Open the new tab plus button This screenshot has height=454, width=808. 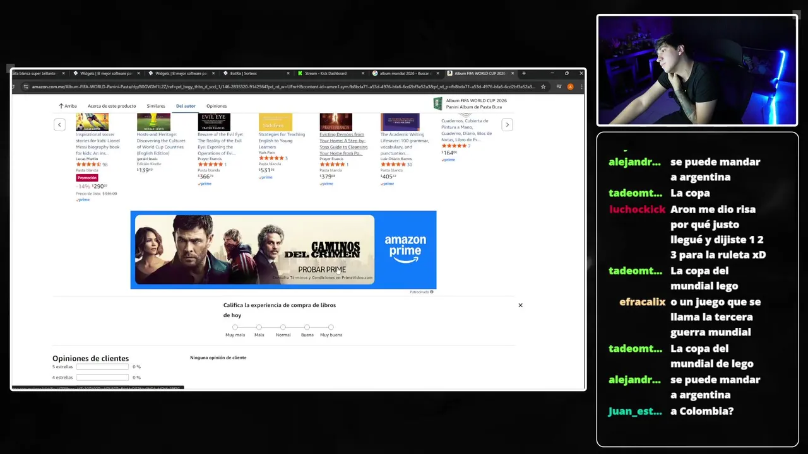click(523, 73)
